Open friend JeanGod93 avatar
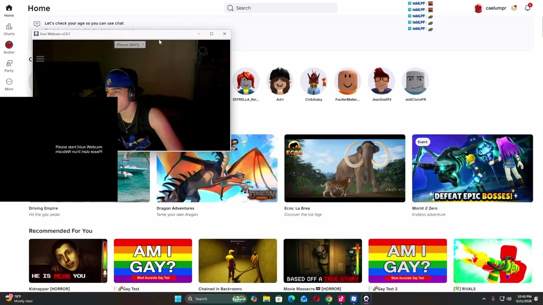 point(381,80)
